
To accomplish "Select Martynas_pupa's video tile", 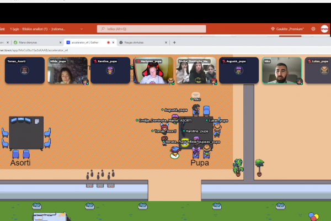I will click(153, 70).
